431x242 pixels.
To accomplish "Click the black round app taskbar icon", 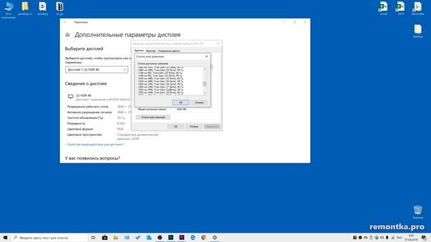I will pos(160,237).
